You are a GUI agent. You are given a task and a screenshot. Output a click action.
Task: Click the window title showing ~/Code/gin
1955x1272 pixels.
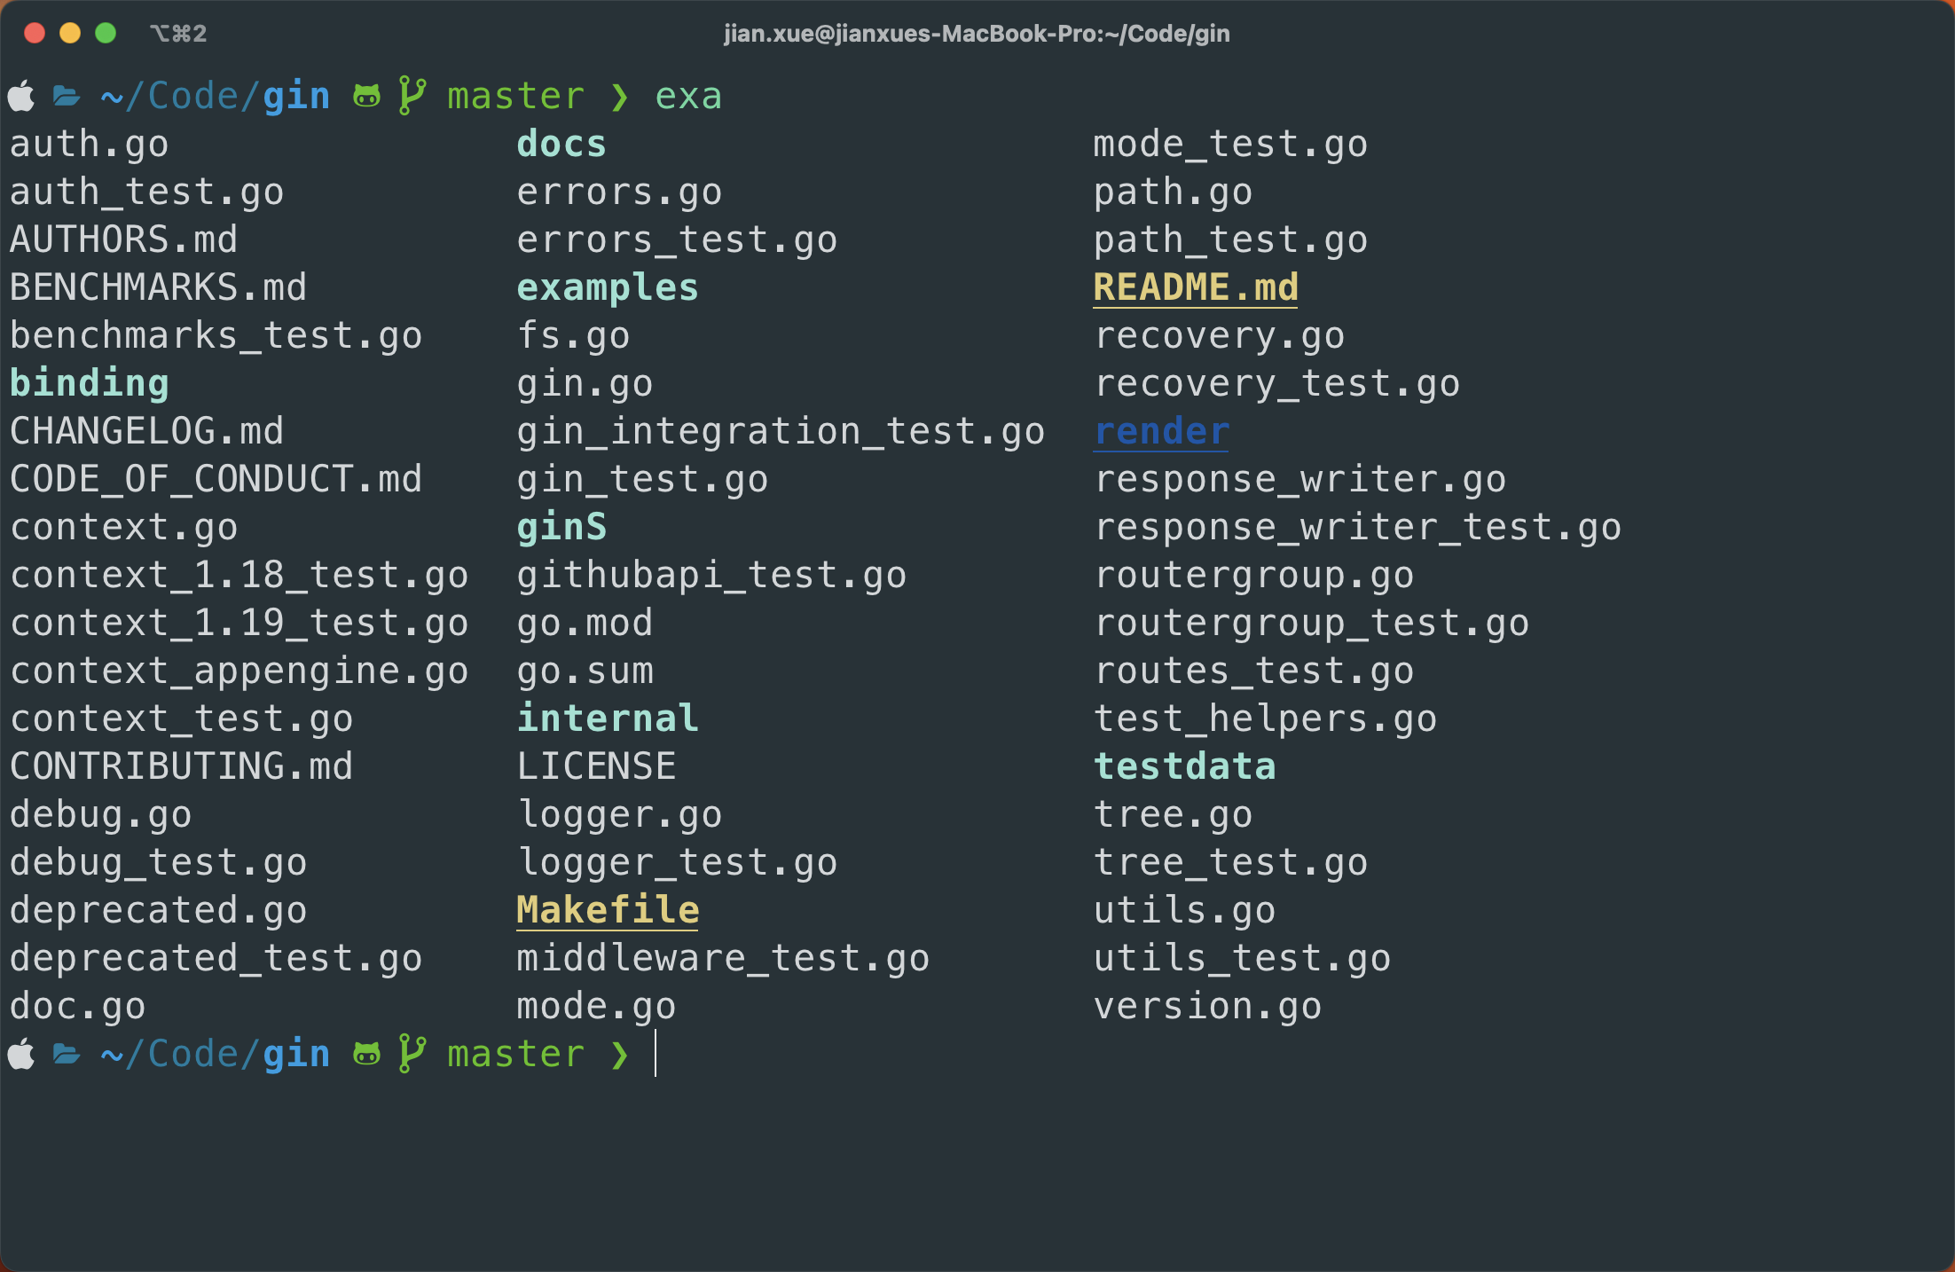(977, 34)
